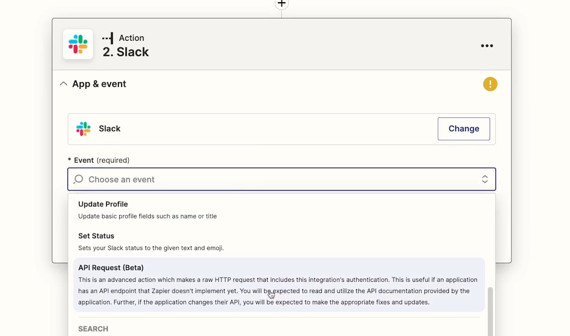
Task: Focus the Choose an event search field
Action: 281,179
